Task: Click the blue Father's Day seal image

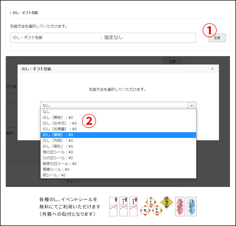Action: tap(192, 207)
